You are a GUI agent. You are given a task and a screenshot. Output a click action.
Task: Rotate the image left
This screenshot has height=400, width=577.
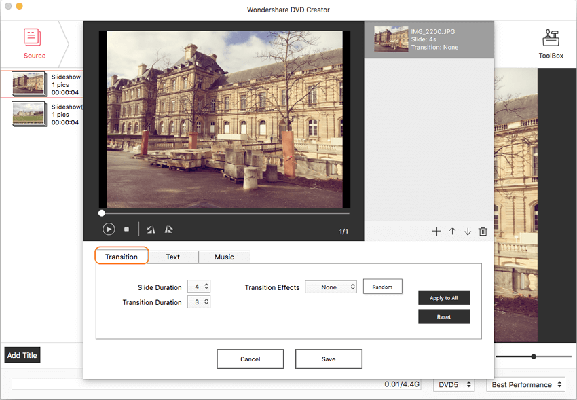tap(151, 230)
